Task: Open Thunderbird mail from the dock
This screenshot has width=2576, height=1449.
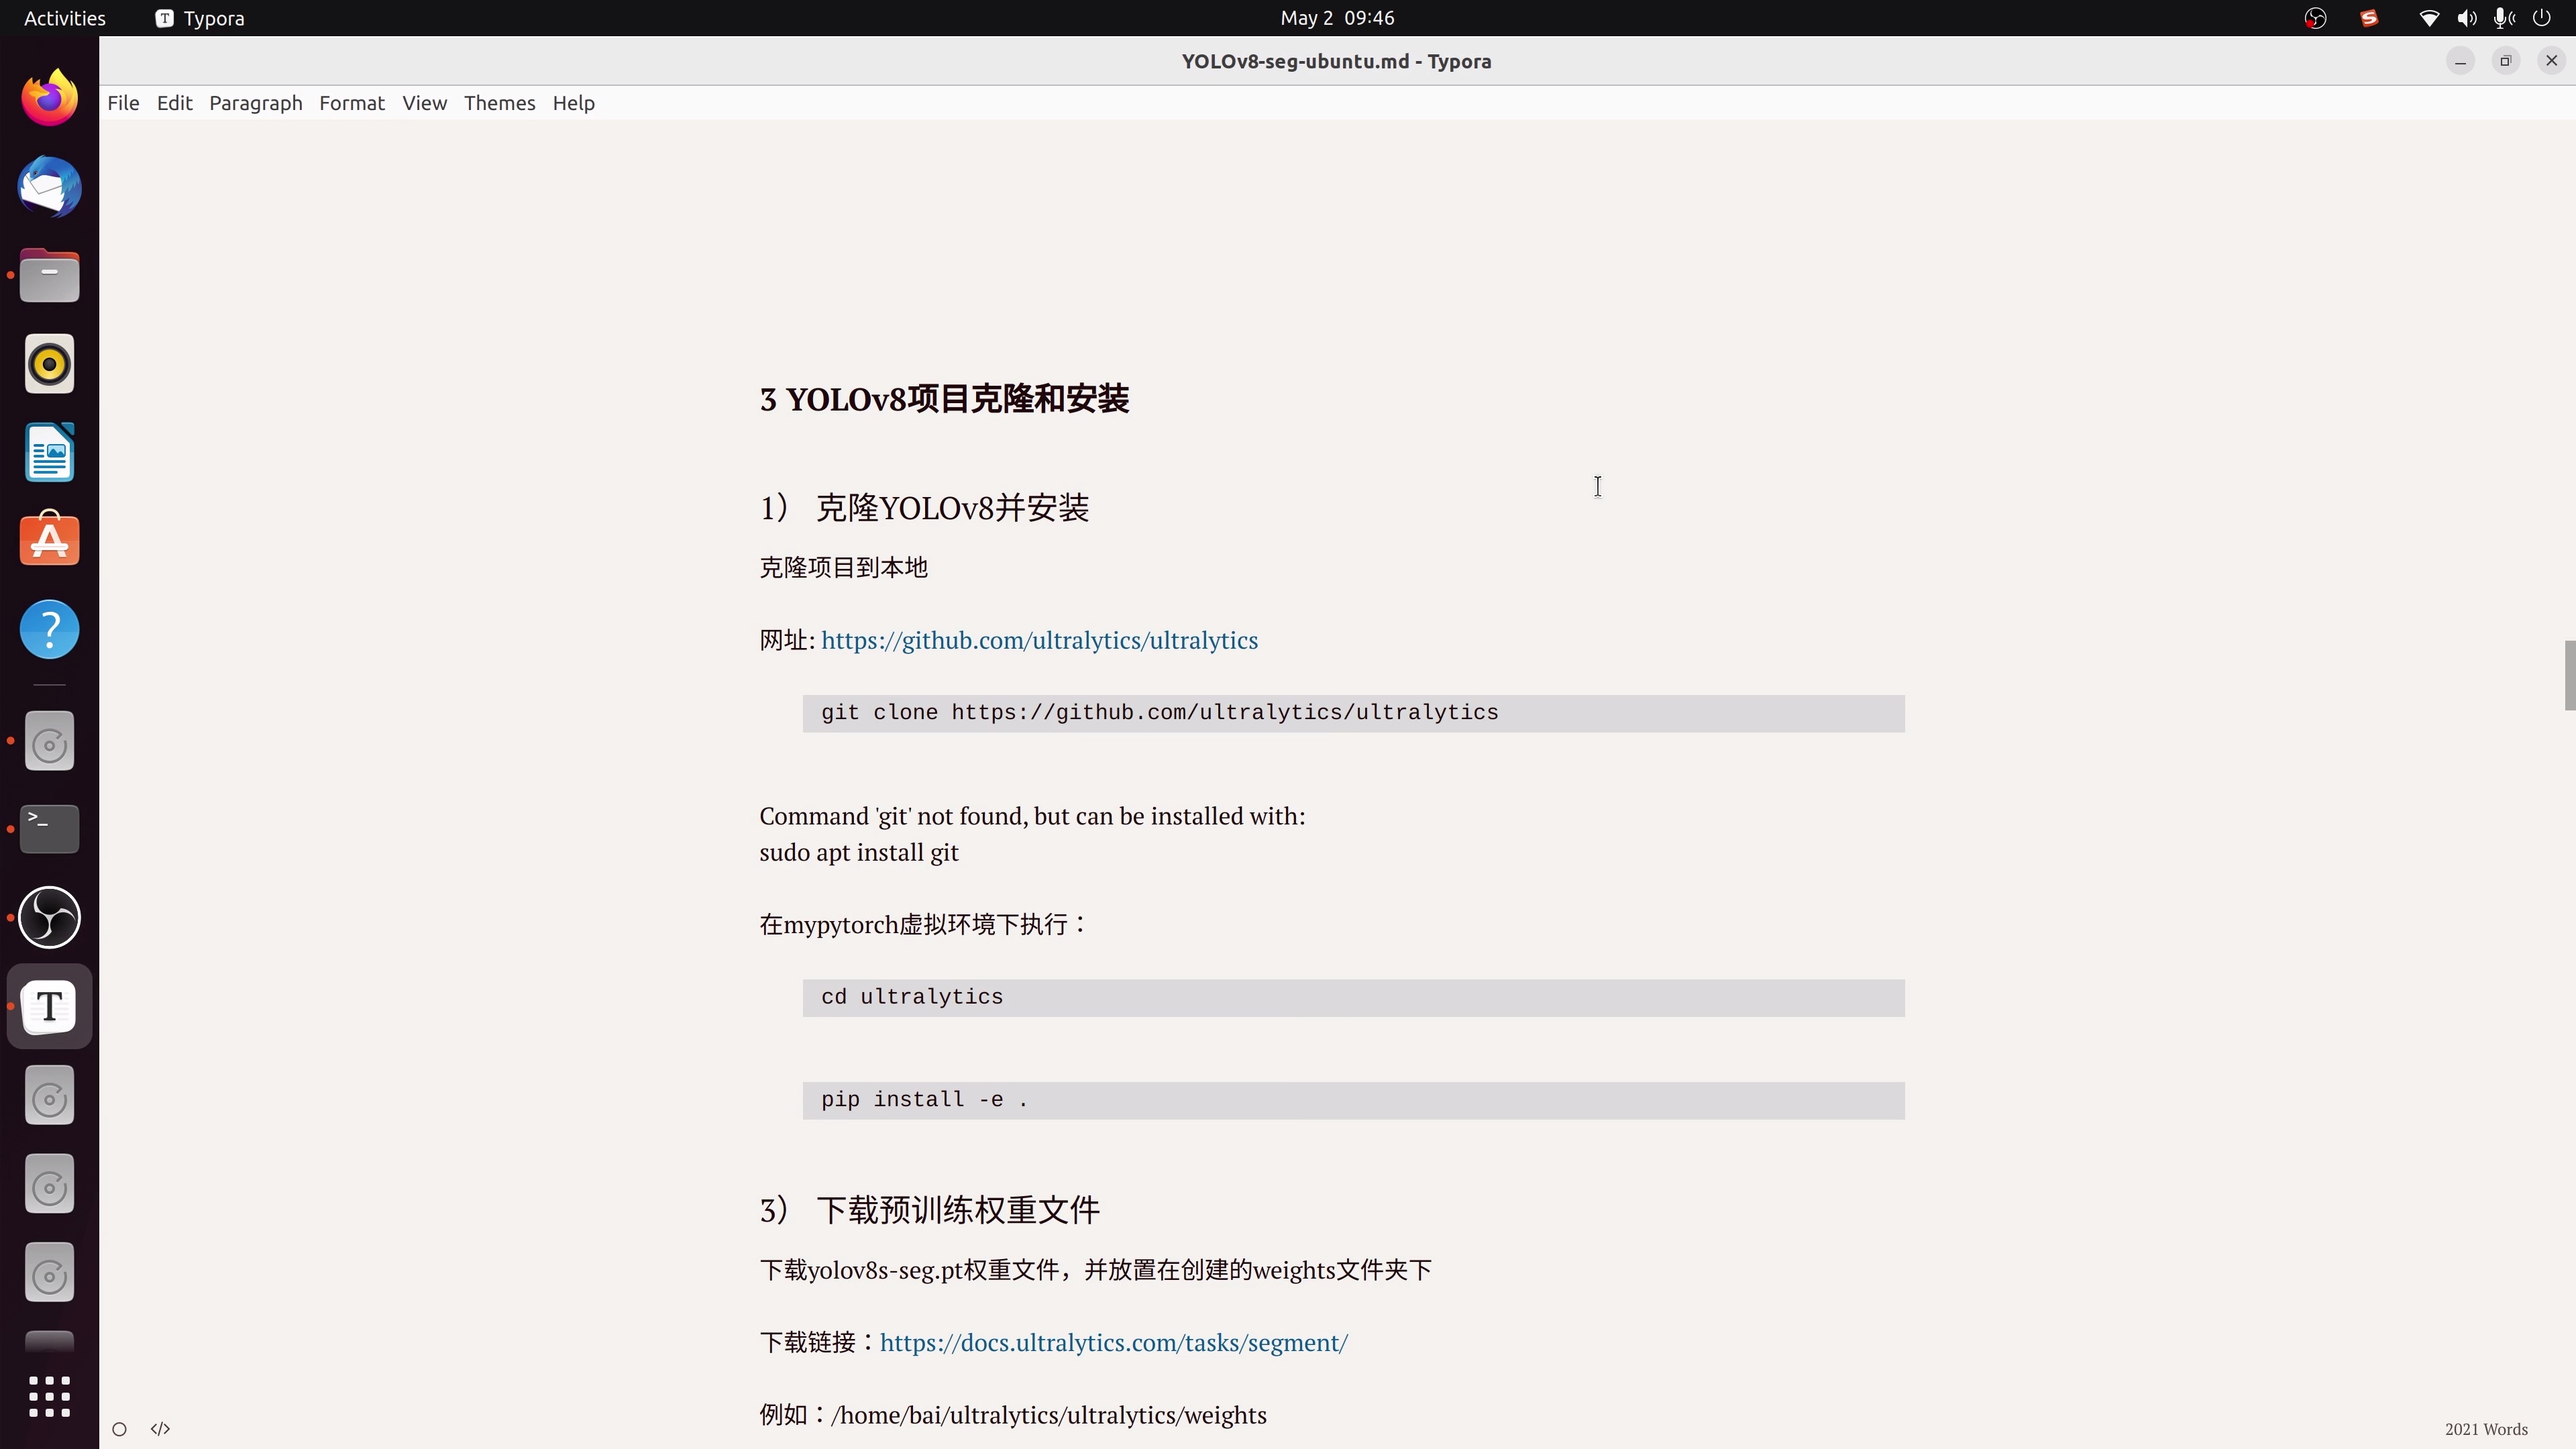Action: click(x=48, y=187)
